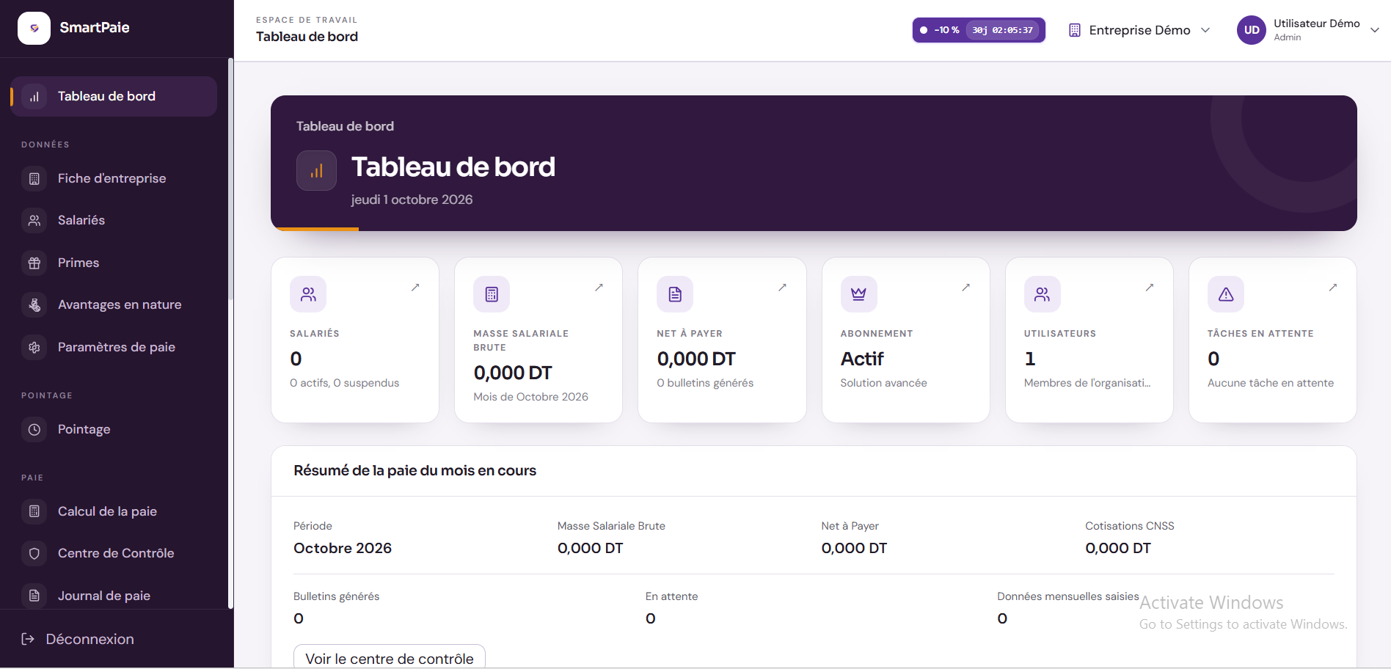Click the Cotisations CNSS label
Viewport: 1391px width, 669px height.
tap(1130, 526)
